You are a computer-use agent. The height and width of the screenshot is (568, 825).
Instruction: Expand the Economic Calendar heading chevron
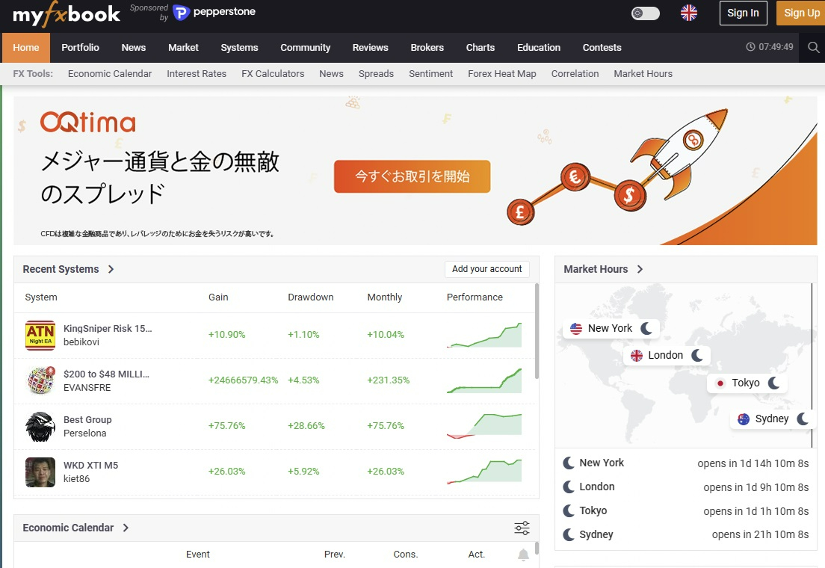pos(126,528)
